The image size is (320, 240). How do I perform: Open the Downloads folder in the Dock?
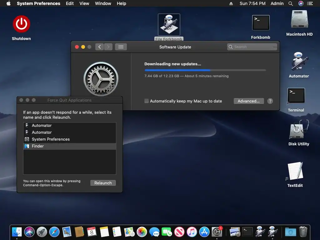(x=291, y=232)
